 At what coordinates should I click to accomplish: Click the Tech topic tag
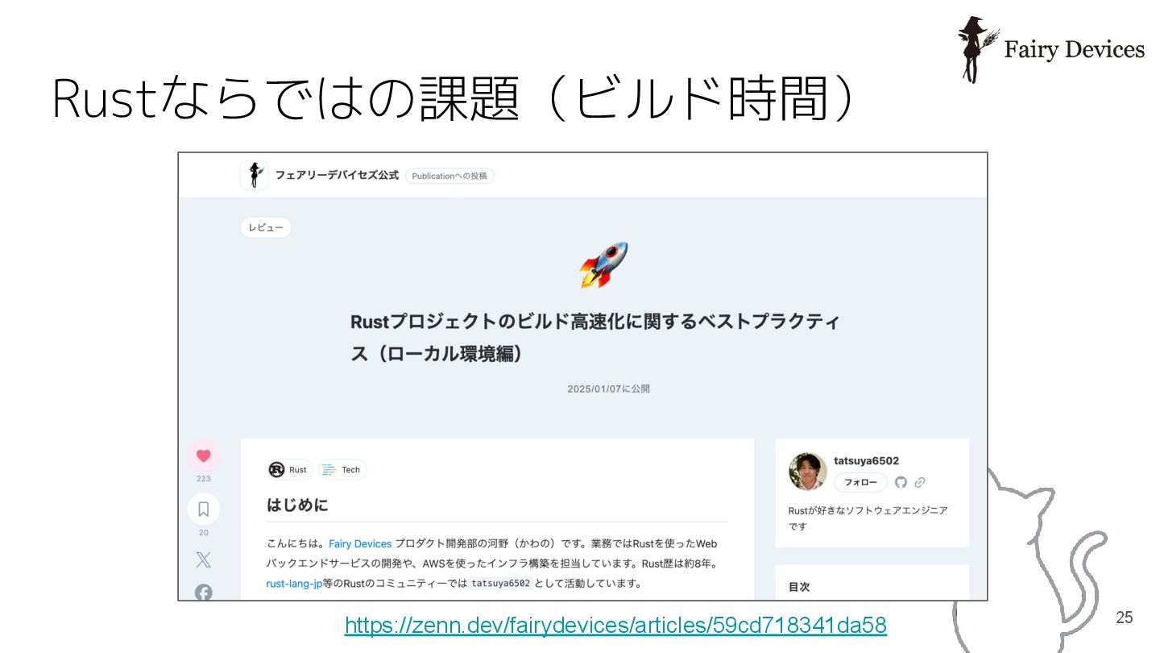click(x=342, y=469)
